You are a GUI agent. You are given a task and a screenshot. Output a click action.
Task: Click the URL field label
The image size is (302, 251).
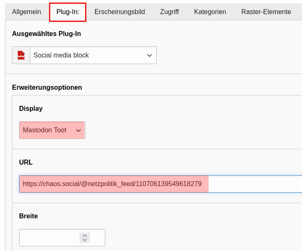(x=26, y=162)
